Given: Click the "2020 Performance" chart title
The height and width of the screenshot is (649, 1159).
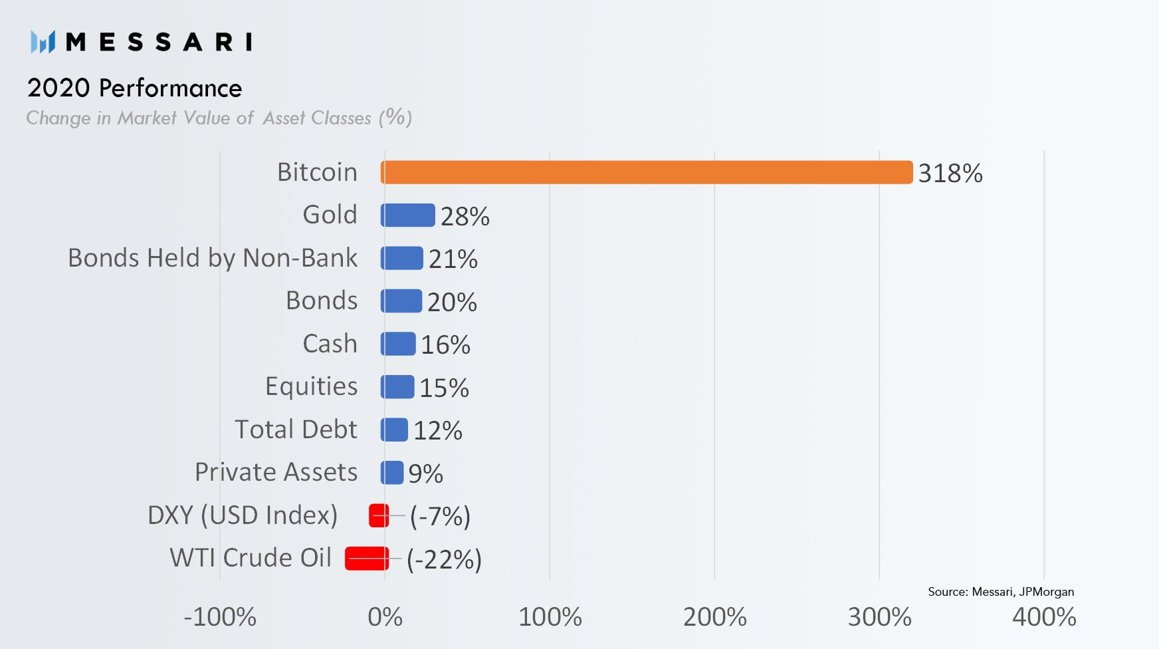Looking at the screenshot, I should 134,88.
